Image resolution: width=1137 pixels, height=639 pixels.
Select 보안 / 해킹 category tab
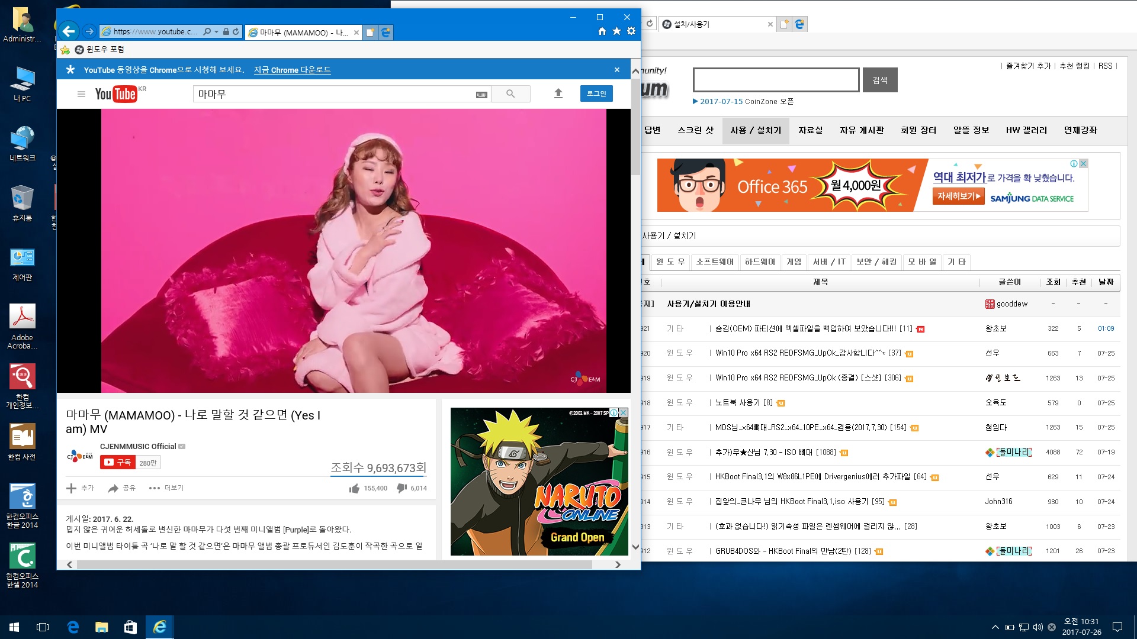(876, 262)
